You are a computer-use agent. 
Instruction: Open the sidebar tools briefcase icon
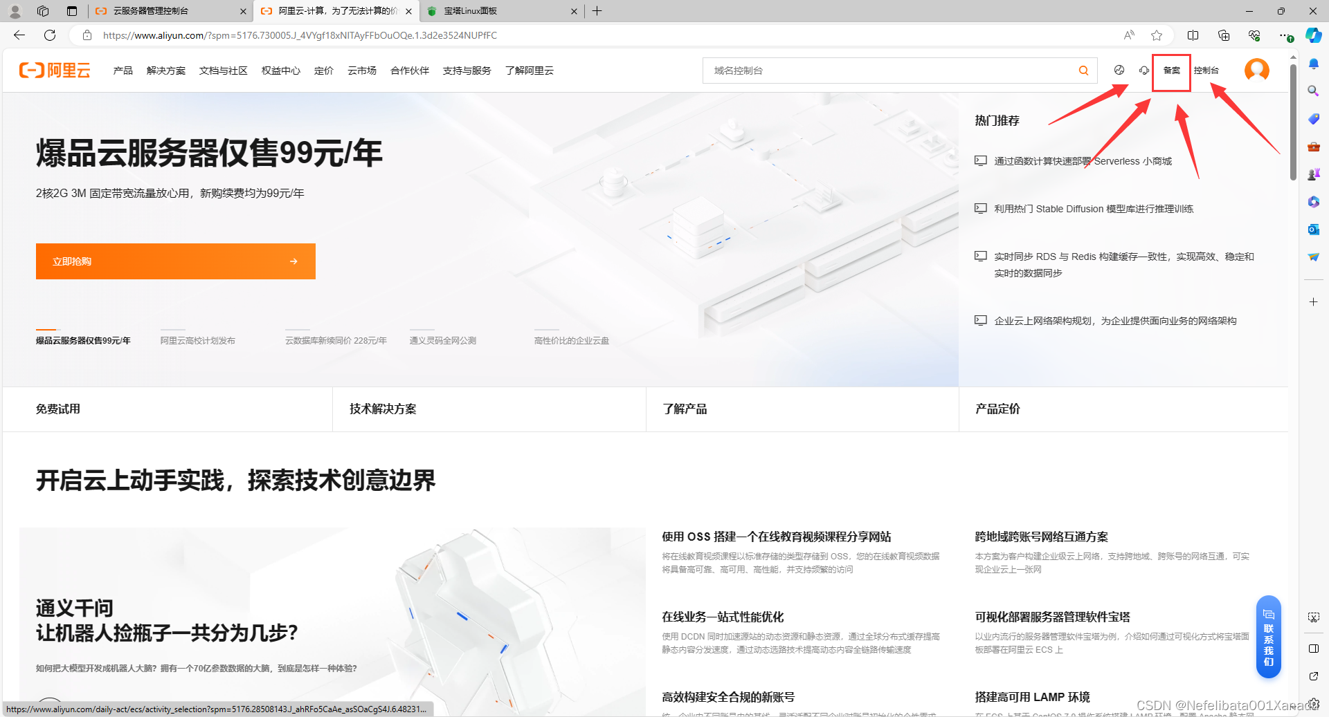tap(1314, 147)
